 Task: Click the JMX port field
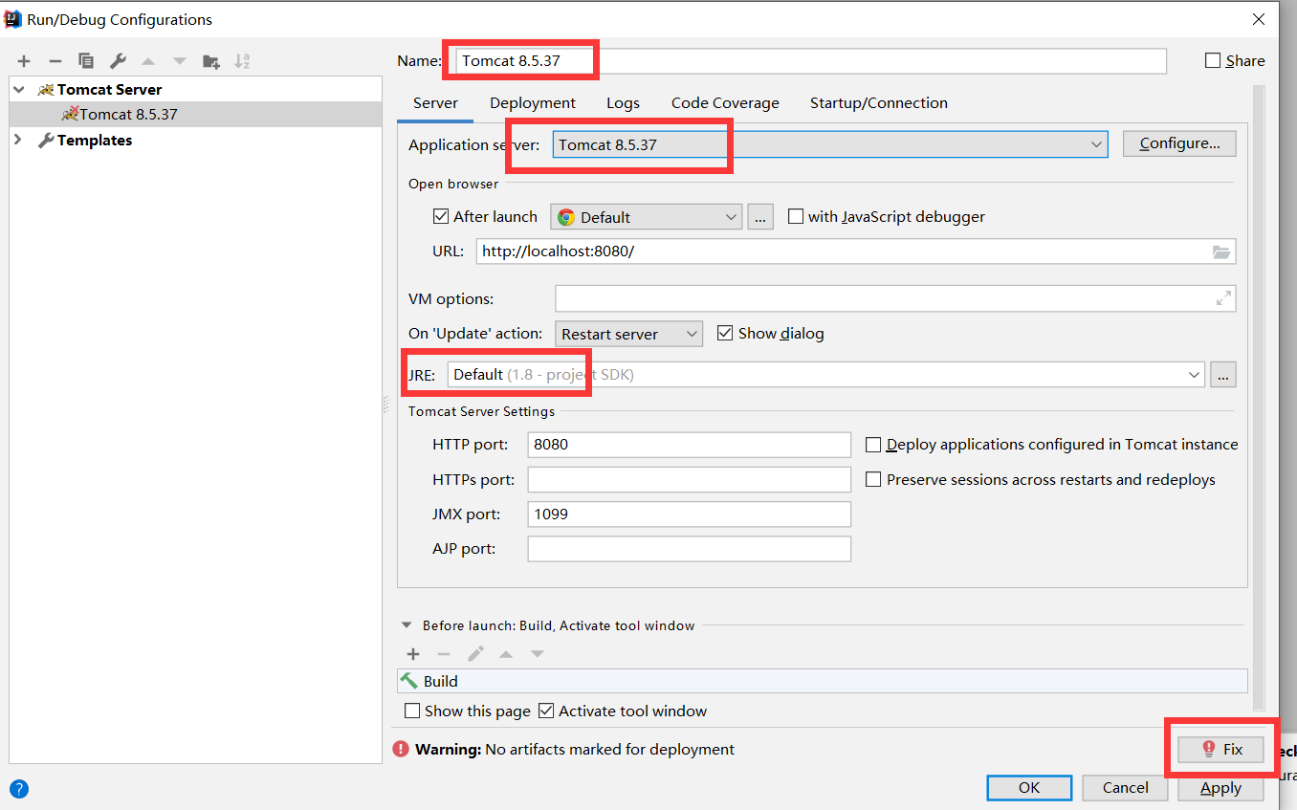click(x=689, y=514)
